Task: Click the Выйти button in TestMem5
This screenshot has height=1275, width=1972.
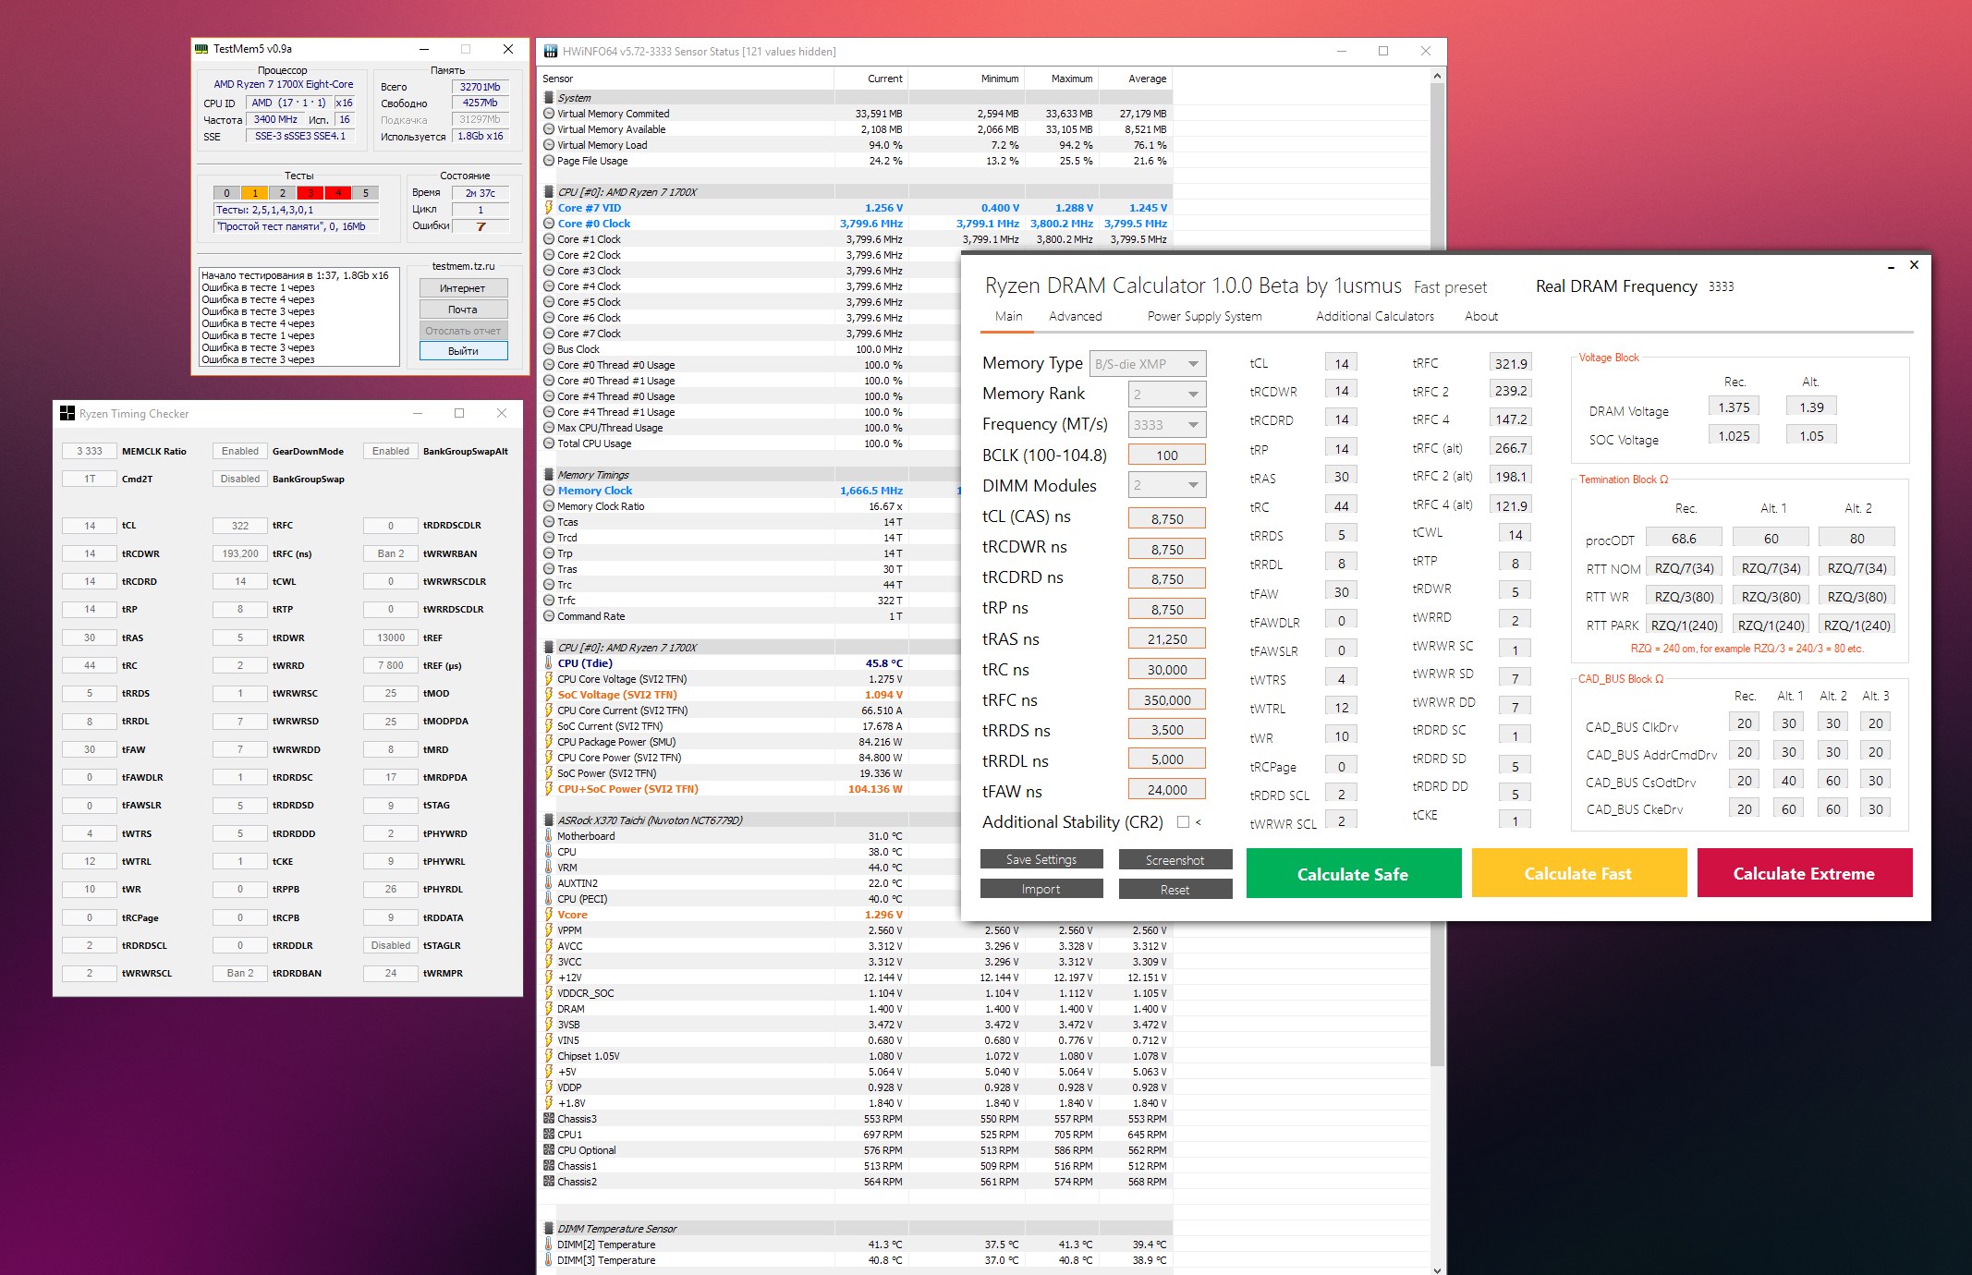Action: pos(463,351)
